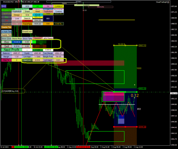Image resolution: width=178 pixels, height=149 pixels.
Task: Click the Lot Used label
Action: [x=48, y=60]
